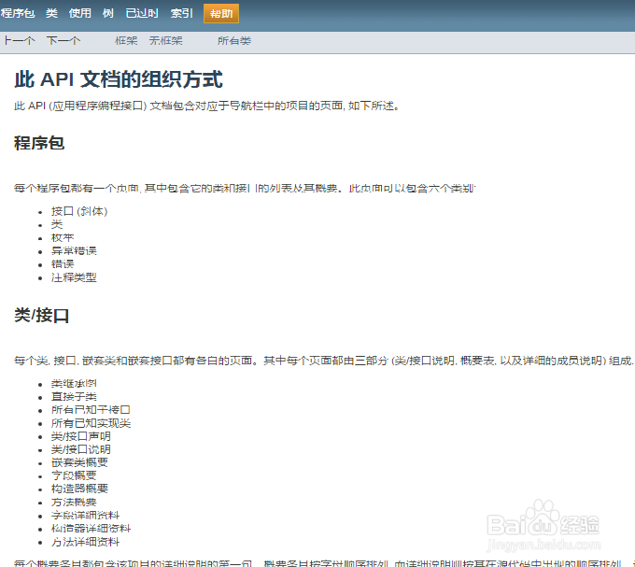Click the 树 navigation item
Screen dimensions: 635x567
click(x=108, y=13)
